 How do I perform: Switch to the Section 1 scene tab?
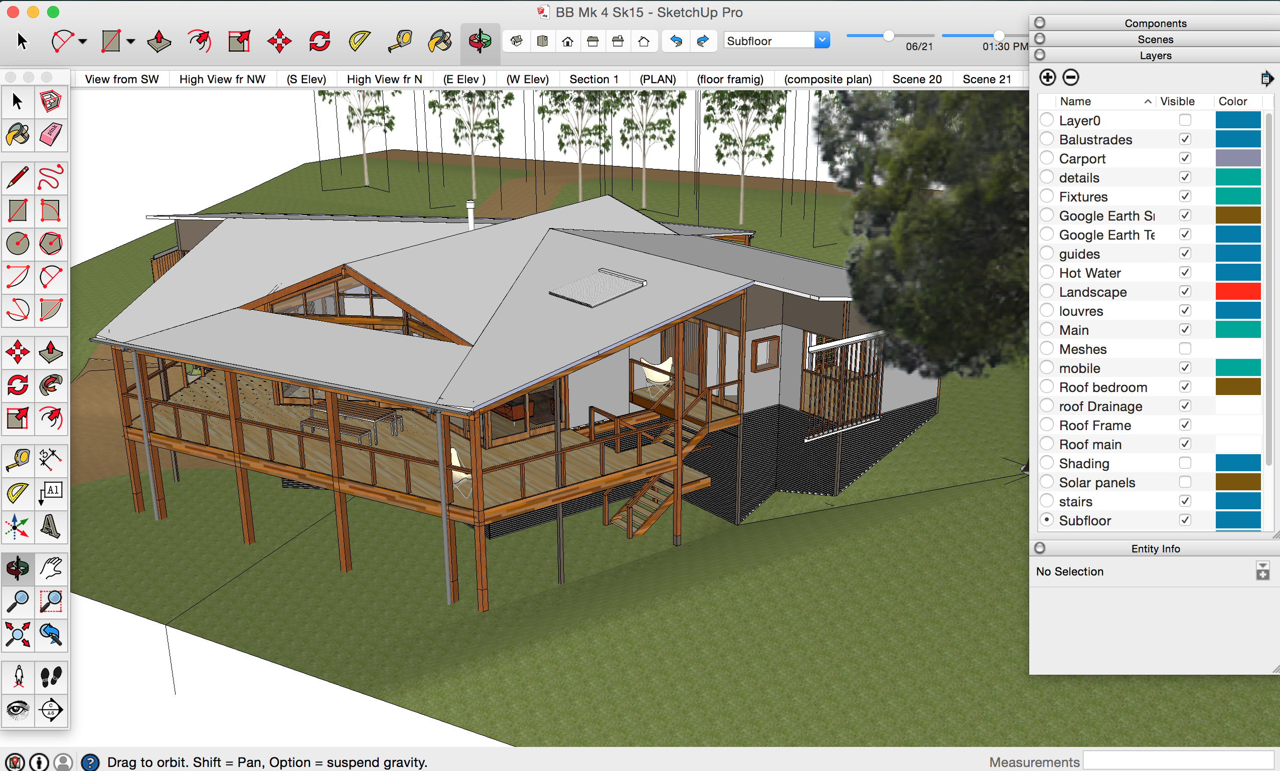pos(593,79)
